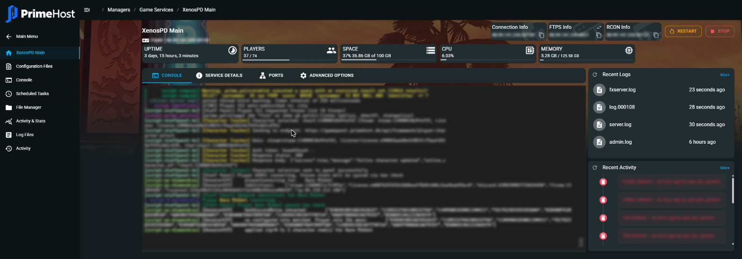The height and width of the screenshot is (259, 742).
Task: Open Scheduled Tasks in sidebar
Action: (40, 94)
